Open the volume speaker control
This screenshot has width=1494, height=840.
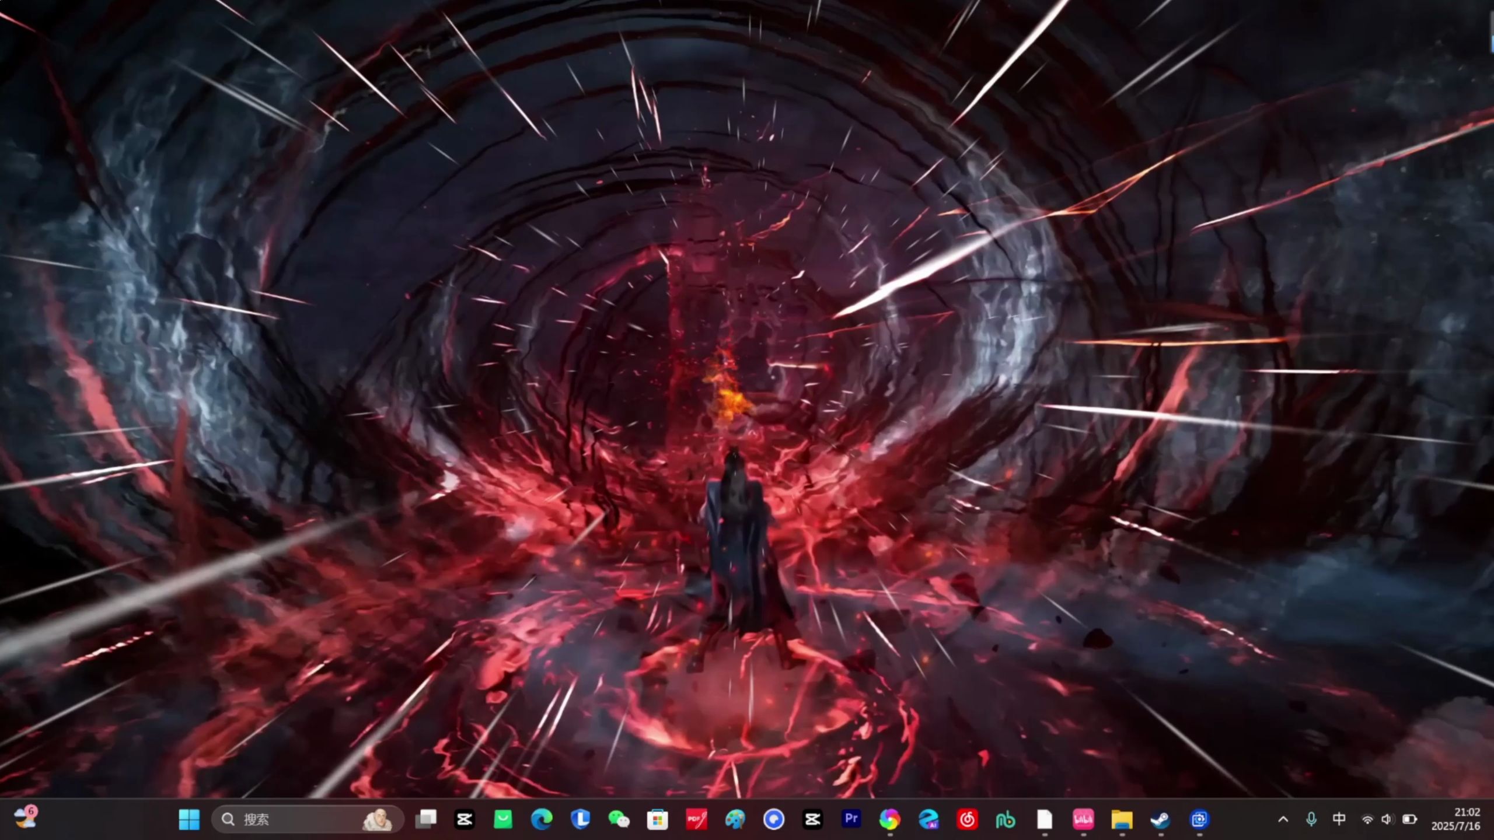(1388, 820)
